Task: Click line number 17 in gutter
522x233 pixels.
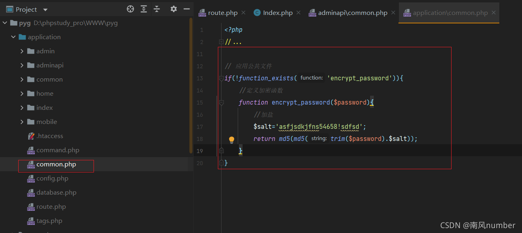Action: 199,127
